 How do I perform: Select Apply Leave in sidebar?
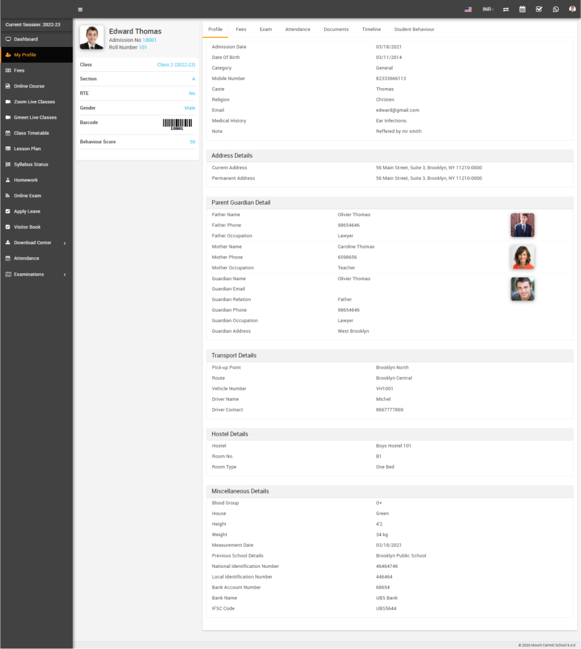pos(27,212)
